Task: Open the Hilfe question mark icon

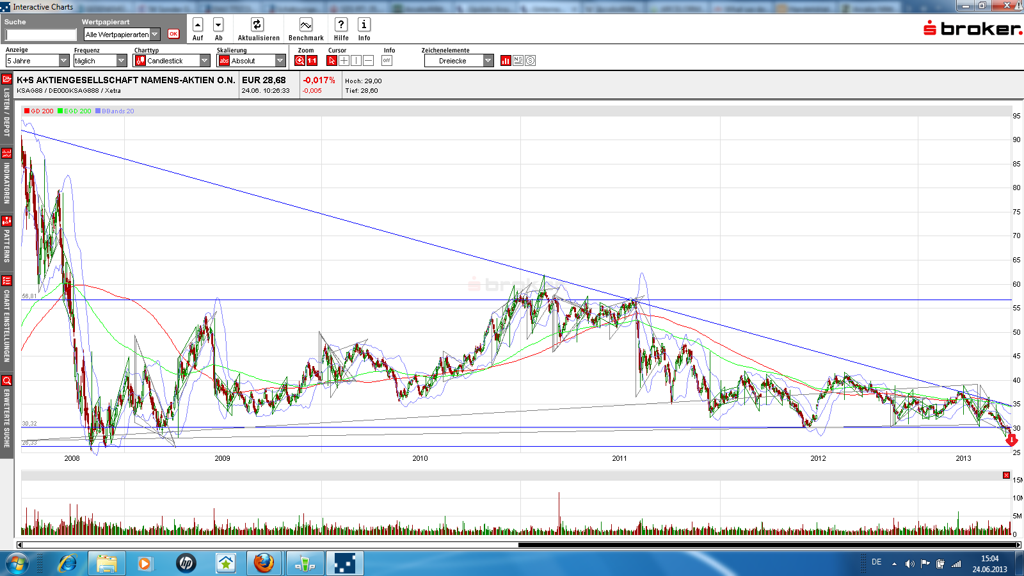Action: [341, 25]
